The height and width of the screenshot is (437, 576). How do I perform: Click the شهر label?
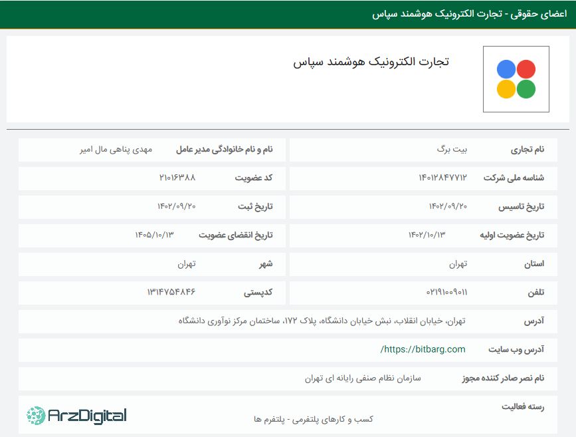click(266, 264)
